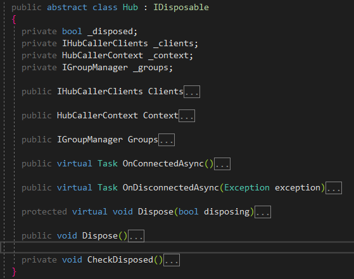Click the class keyword
The width and height of the screenshot is (354, 279).
(x=105, y=7)
